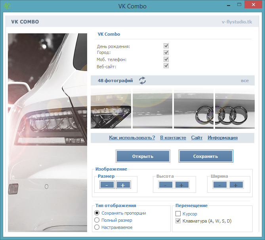Select Настраиваемое display type

click(x=97, y=227)
